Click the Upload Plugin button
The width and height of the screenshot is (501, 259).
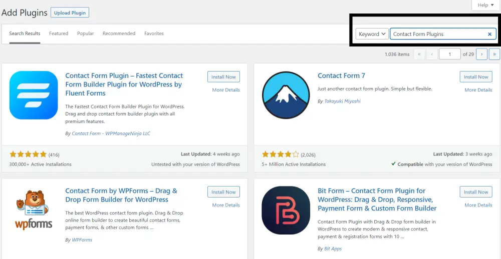pos(70,13)
